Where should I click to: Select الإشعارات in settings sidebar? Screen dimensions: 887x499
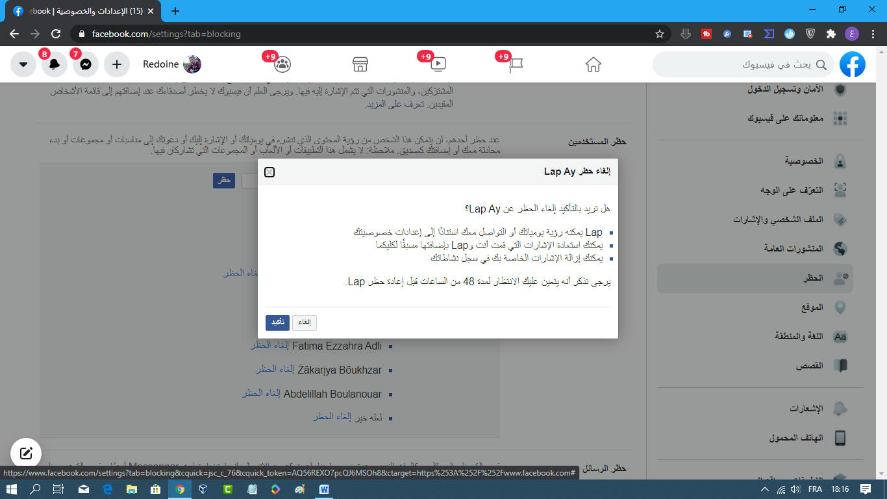click(755, 408)
